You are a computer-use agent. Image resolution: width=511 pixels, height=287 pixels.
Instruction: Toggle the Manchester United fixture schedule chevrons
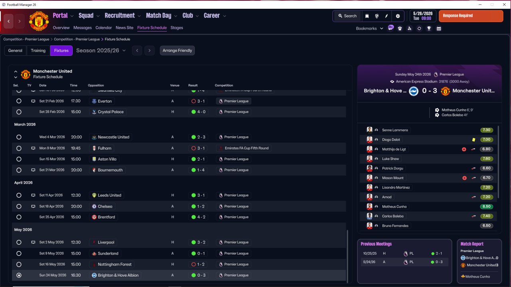coord(16,74)
